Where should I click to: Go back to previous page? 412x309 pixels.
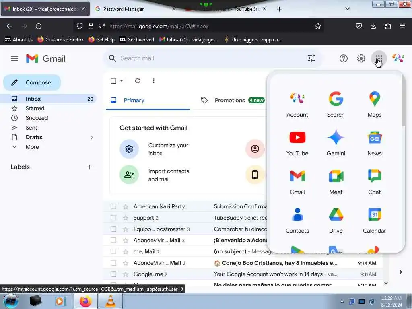click(x=10, y=26)
